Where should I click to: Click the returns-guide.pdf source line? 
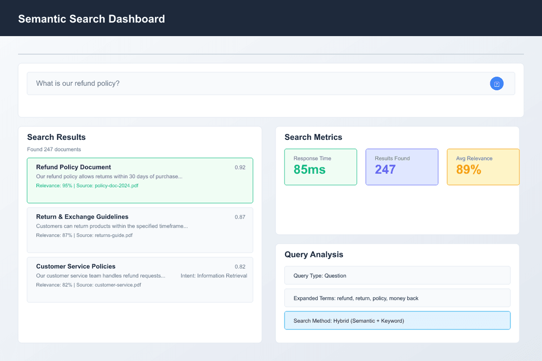[84, 235]
